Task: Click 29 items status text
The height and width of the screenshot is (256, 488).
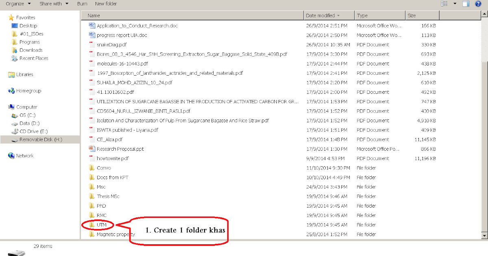Action: [x=43, y=246]
